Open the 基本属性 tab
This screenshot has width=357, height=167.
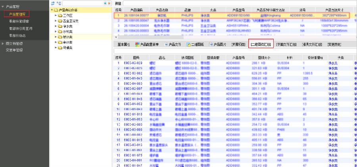click(124, 44)
